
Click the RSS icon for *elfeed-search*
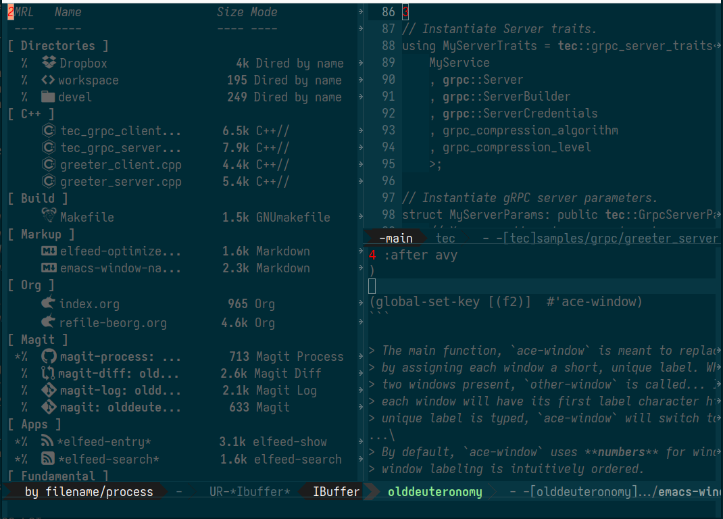pyautogui.click(x=48, y=458)
